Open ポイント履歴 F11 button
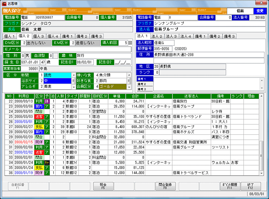This screenshot has width=269, height=199. [x=230, y=186]
